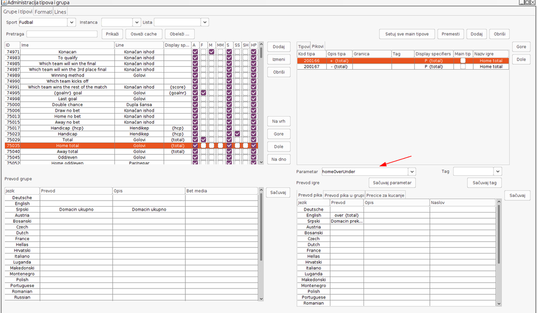This screenshot has width=537, height=313.
Task: Click the Handicap {hcp} row 75017
Action: click(131, 128)
